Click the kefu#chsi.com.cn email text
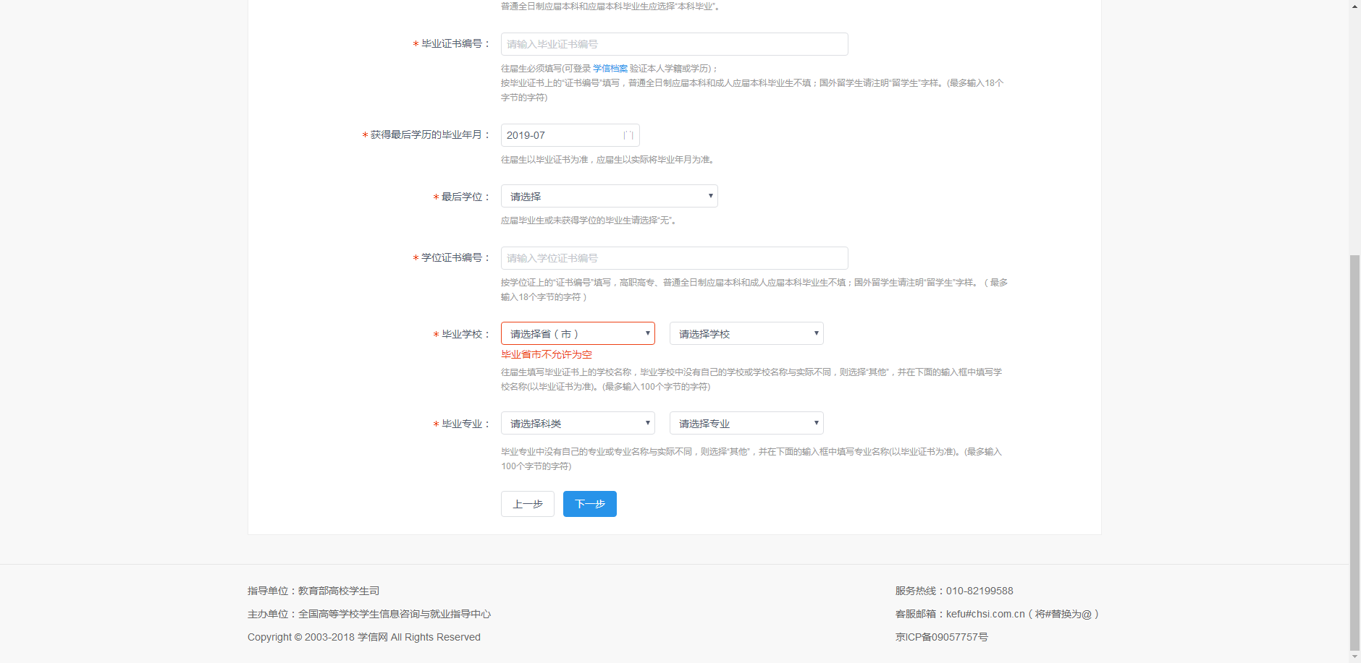 point(985,614)
